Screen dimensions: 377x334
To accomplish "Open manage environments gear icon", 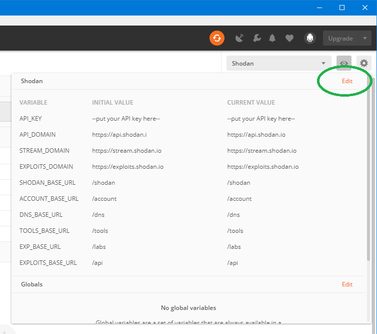I will (x=364, y=63).
